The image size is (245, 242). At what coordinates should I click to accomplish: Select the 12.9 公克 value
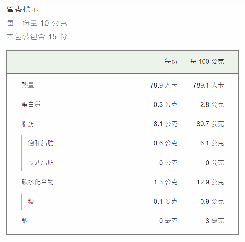(210, 182)
